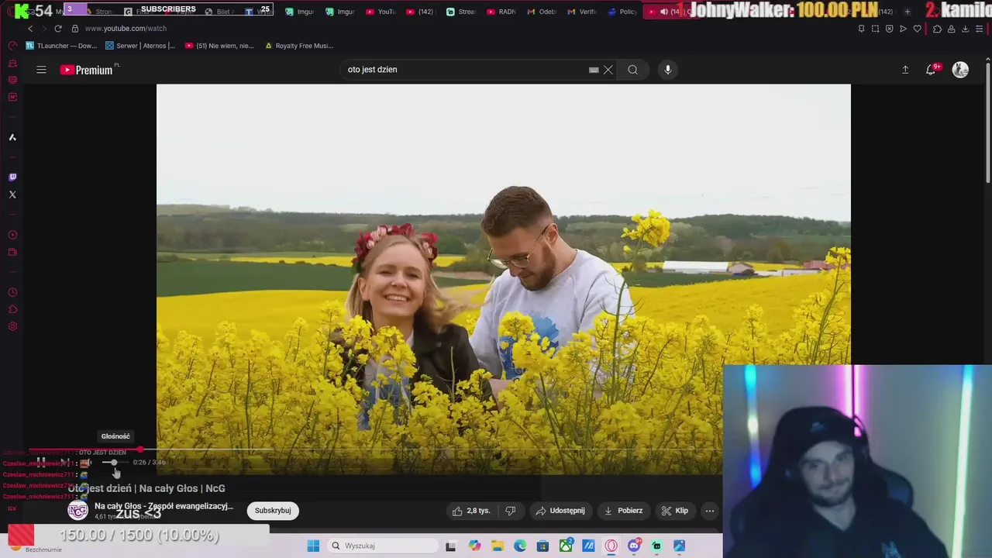Open the Na cały Głos channel name link
Screen dimensions: 992x558
coord(164,506)
